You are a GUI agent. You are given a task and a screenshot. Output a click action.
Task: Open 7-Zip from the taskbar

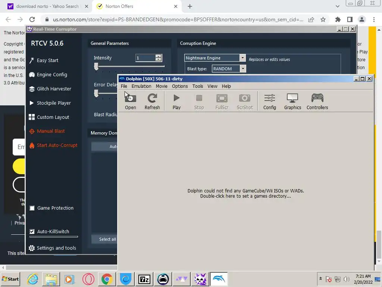(x=144, y=279)
